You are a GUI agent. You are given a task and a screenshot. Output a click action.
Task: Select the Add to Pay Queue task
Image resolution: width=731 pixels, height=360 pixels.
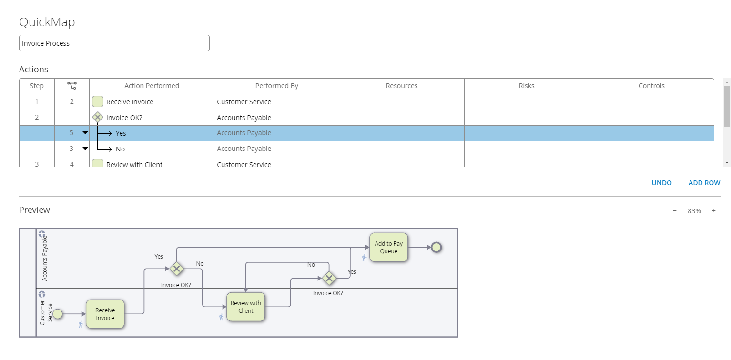click(x=388, y=247)
